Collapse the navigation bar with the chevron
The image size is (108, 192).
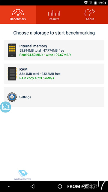coord(9,187)
